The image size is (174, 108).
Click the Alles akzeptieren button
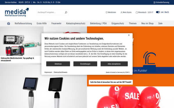[114, 64]
